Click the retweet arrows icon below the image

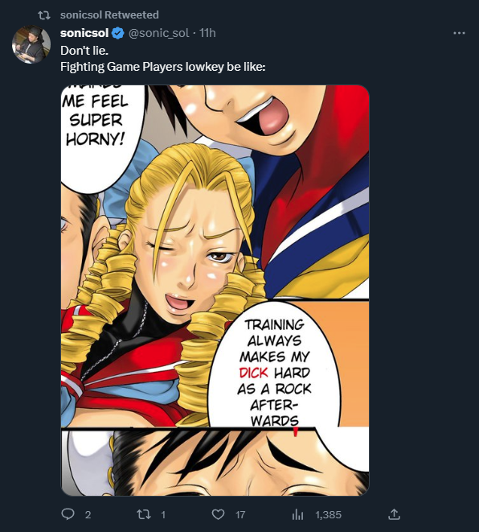tap(144, 514)
